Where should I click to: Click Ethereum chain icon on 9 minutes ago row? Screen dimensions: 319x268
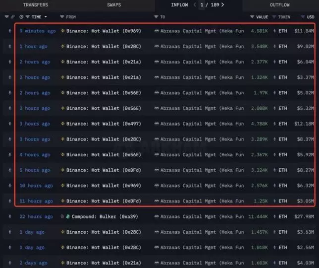[10, 31]
